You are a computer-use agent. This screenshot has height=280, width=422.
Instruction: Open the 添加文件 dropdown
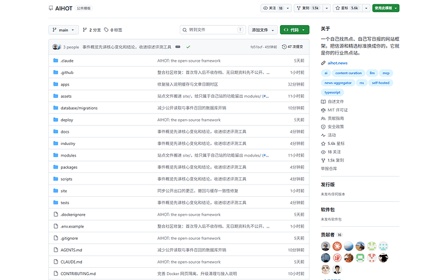click(262, 30)
